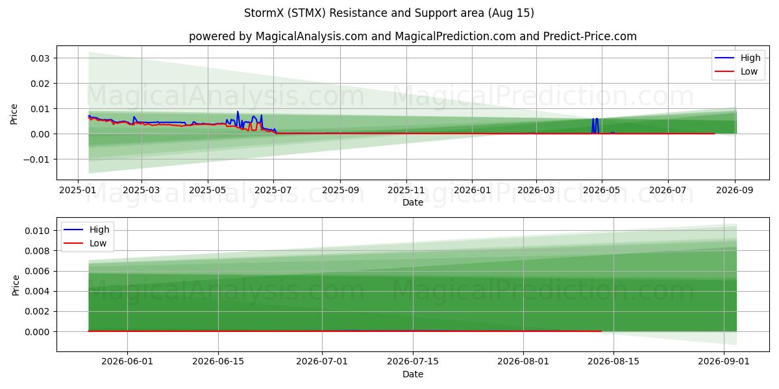Click the '2025-11' tick label on top chart
Screen dimensions: 779x389
coord(407,190)
